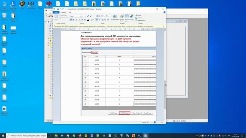Click the taskbar clock

click(x=236, y=135)
